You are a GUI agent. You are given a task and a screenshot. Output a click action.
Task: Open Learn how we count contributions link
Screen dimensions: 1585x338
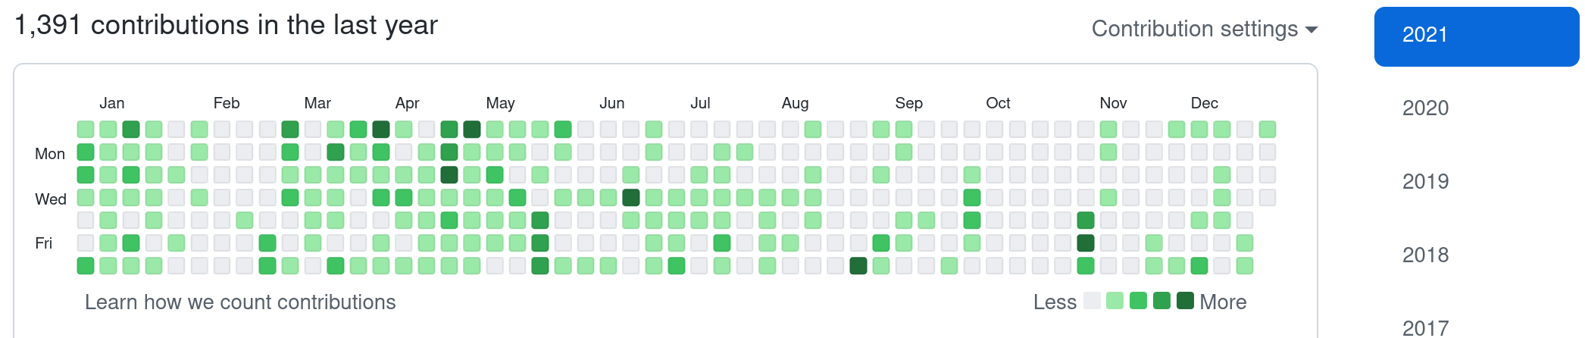pos(240,302)
